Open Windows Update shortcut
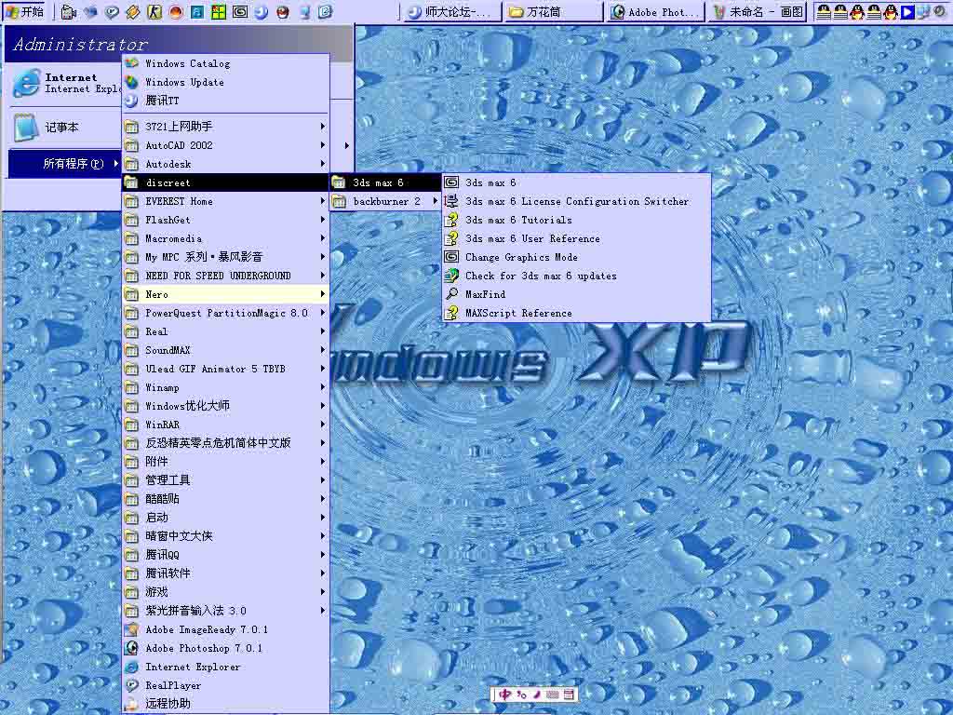The height and width of the screenshot is (715, 953). 184,82
